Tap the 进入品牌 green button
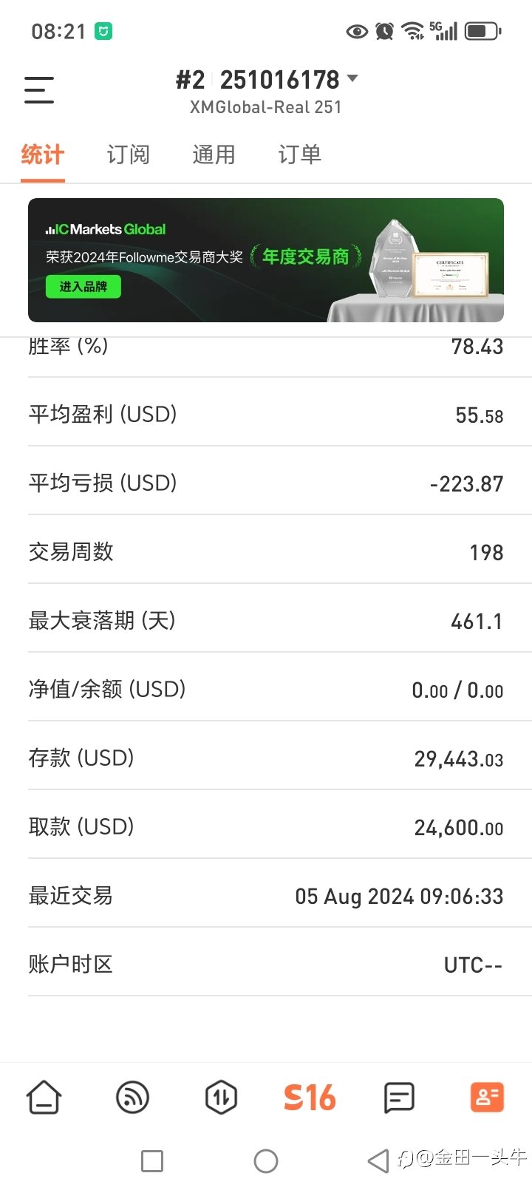This screenshot has width=532, height=1190. coord(83,287)
